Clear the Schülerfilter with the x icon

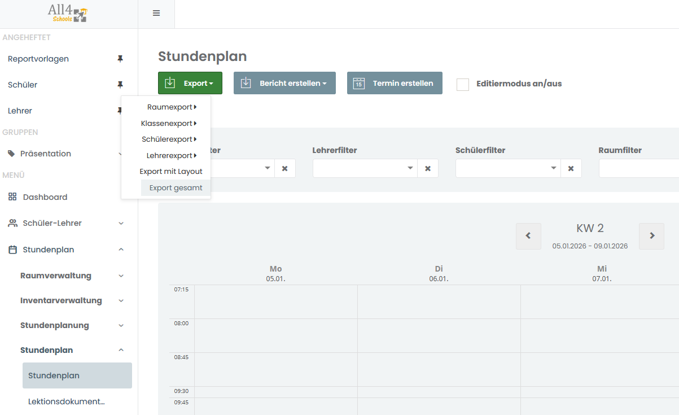tap(571, 168)
